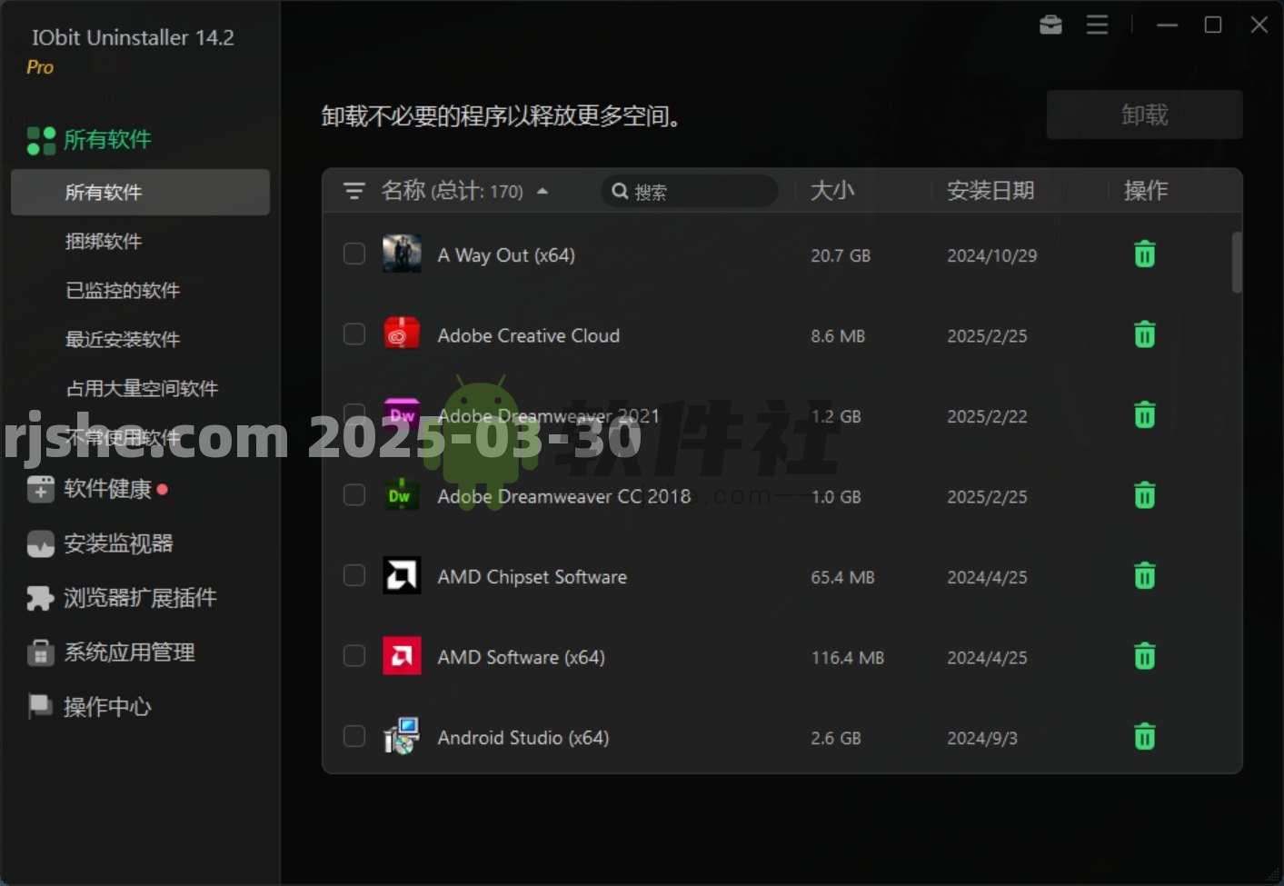Open the 系统应用管理 section
Viewport: 1284px width, 886px height.
(x=129, y=652)
